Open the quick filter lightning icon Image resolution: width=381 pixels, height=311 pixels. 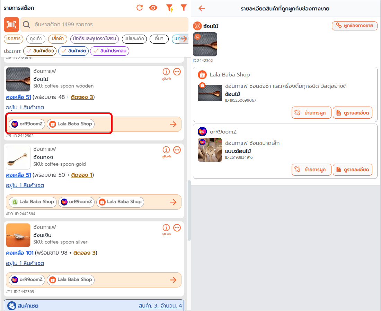[170, 8]
